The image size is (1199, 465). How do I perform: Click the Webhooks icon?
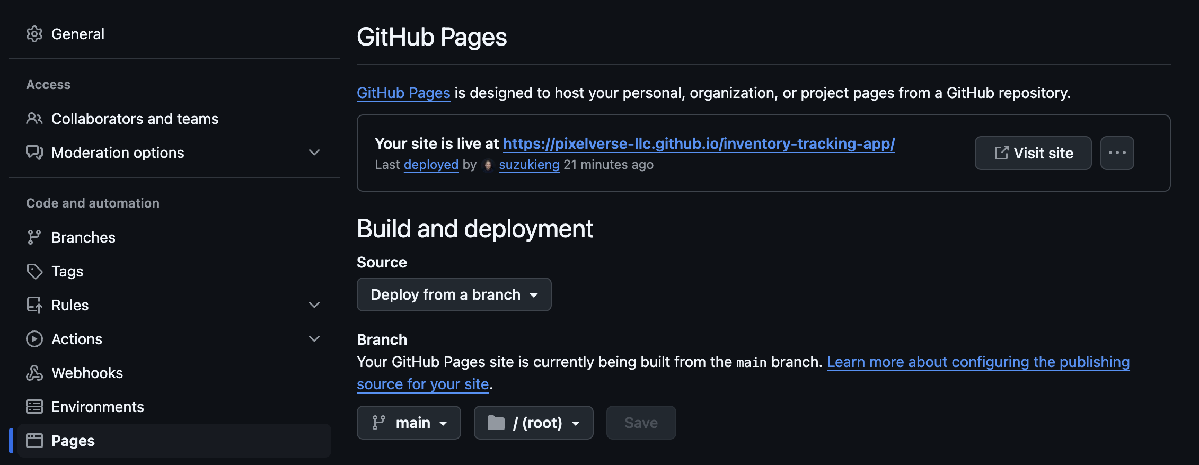[34, 373]
